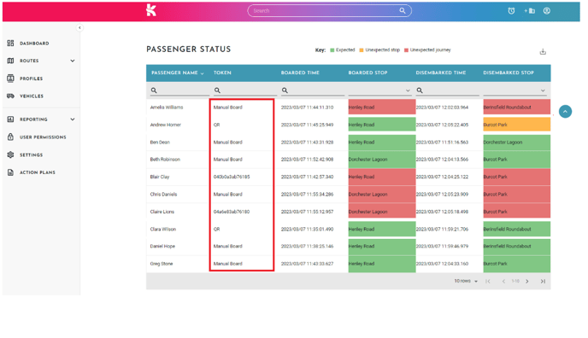Click the add folder icon in header
This screenshot has height=338, width=588.
530,11
